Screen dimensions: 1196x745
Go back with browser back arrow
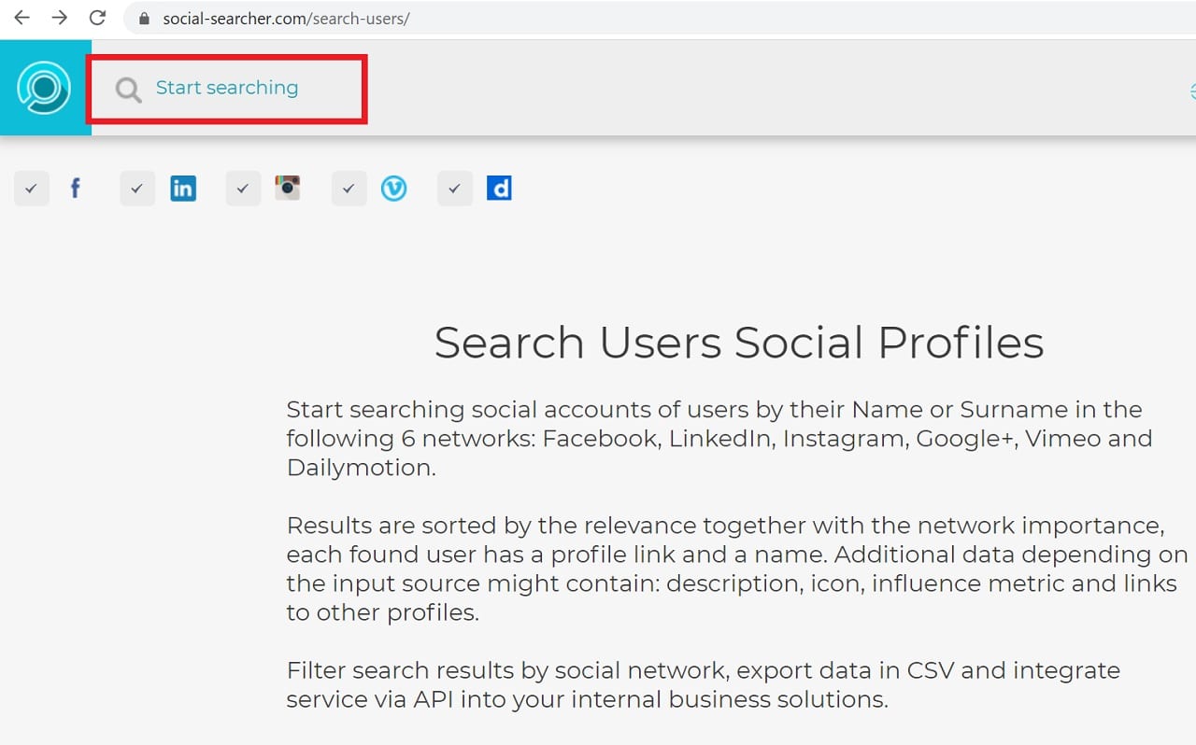point(21,18)
